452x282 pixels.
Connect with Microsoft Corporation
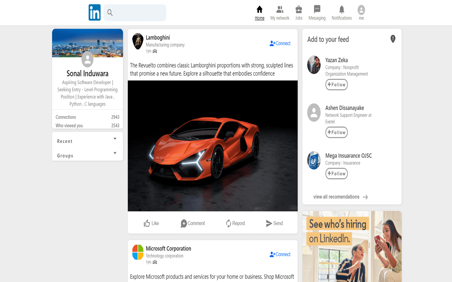pyautogui.click(x=280, y=255)
